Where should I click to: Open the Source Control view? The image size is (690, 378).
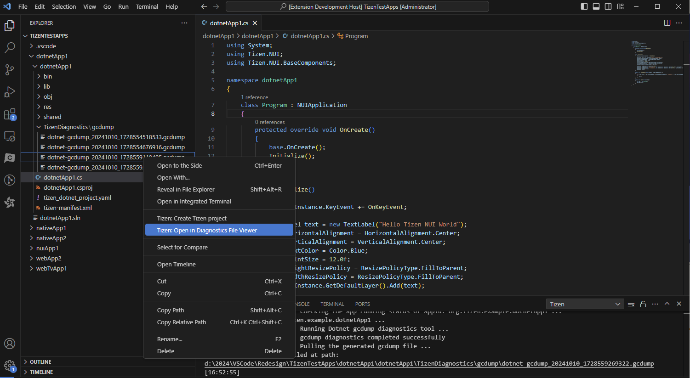(x=10, y=69)
